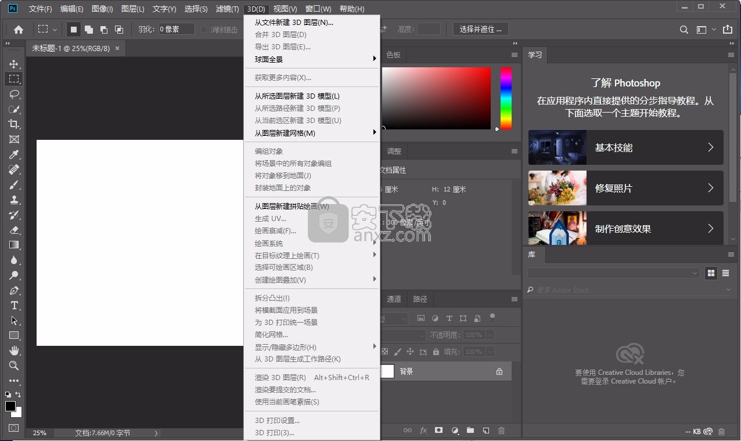Viewport: 741px width, 441px height.
Task: Select the Lasso tool
Action: coord(14,94)
